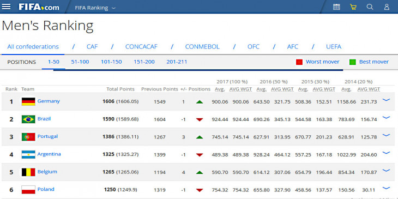The width and height of the screenshot is (398, 199).
Task: Click Portugal's green up arrow
Action: 200,137
